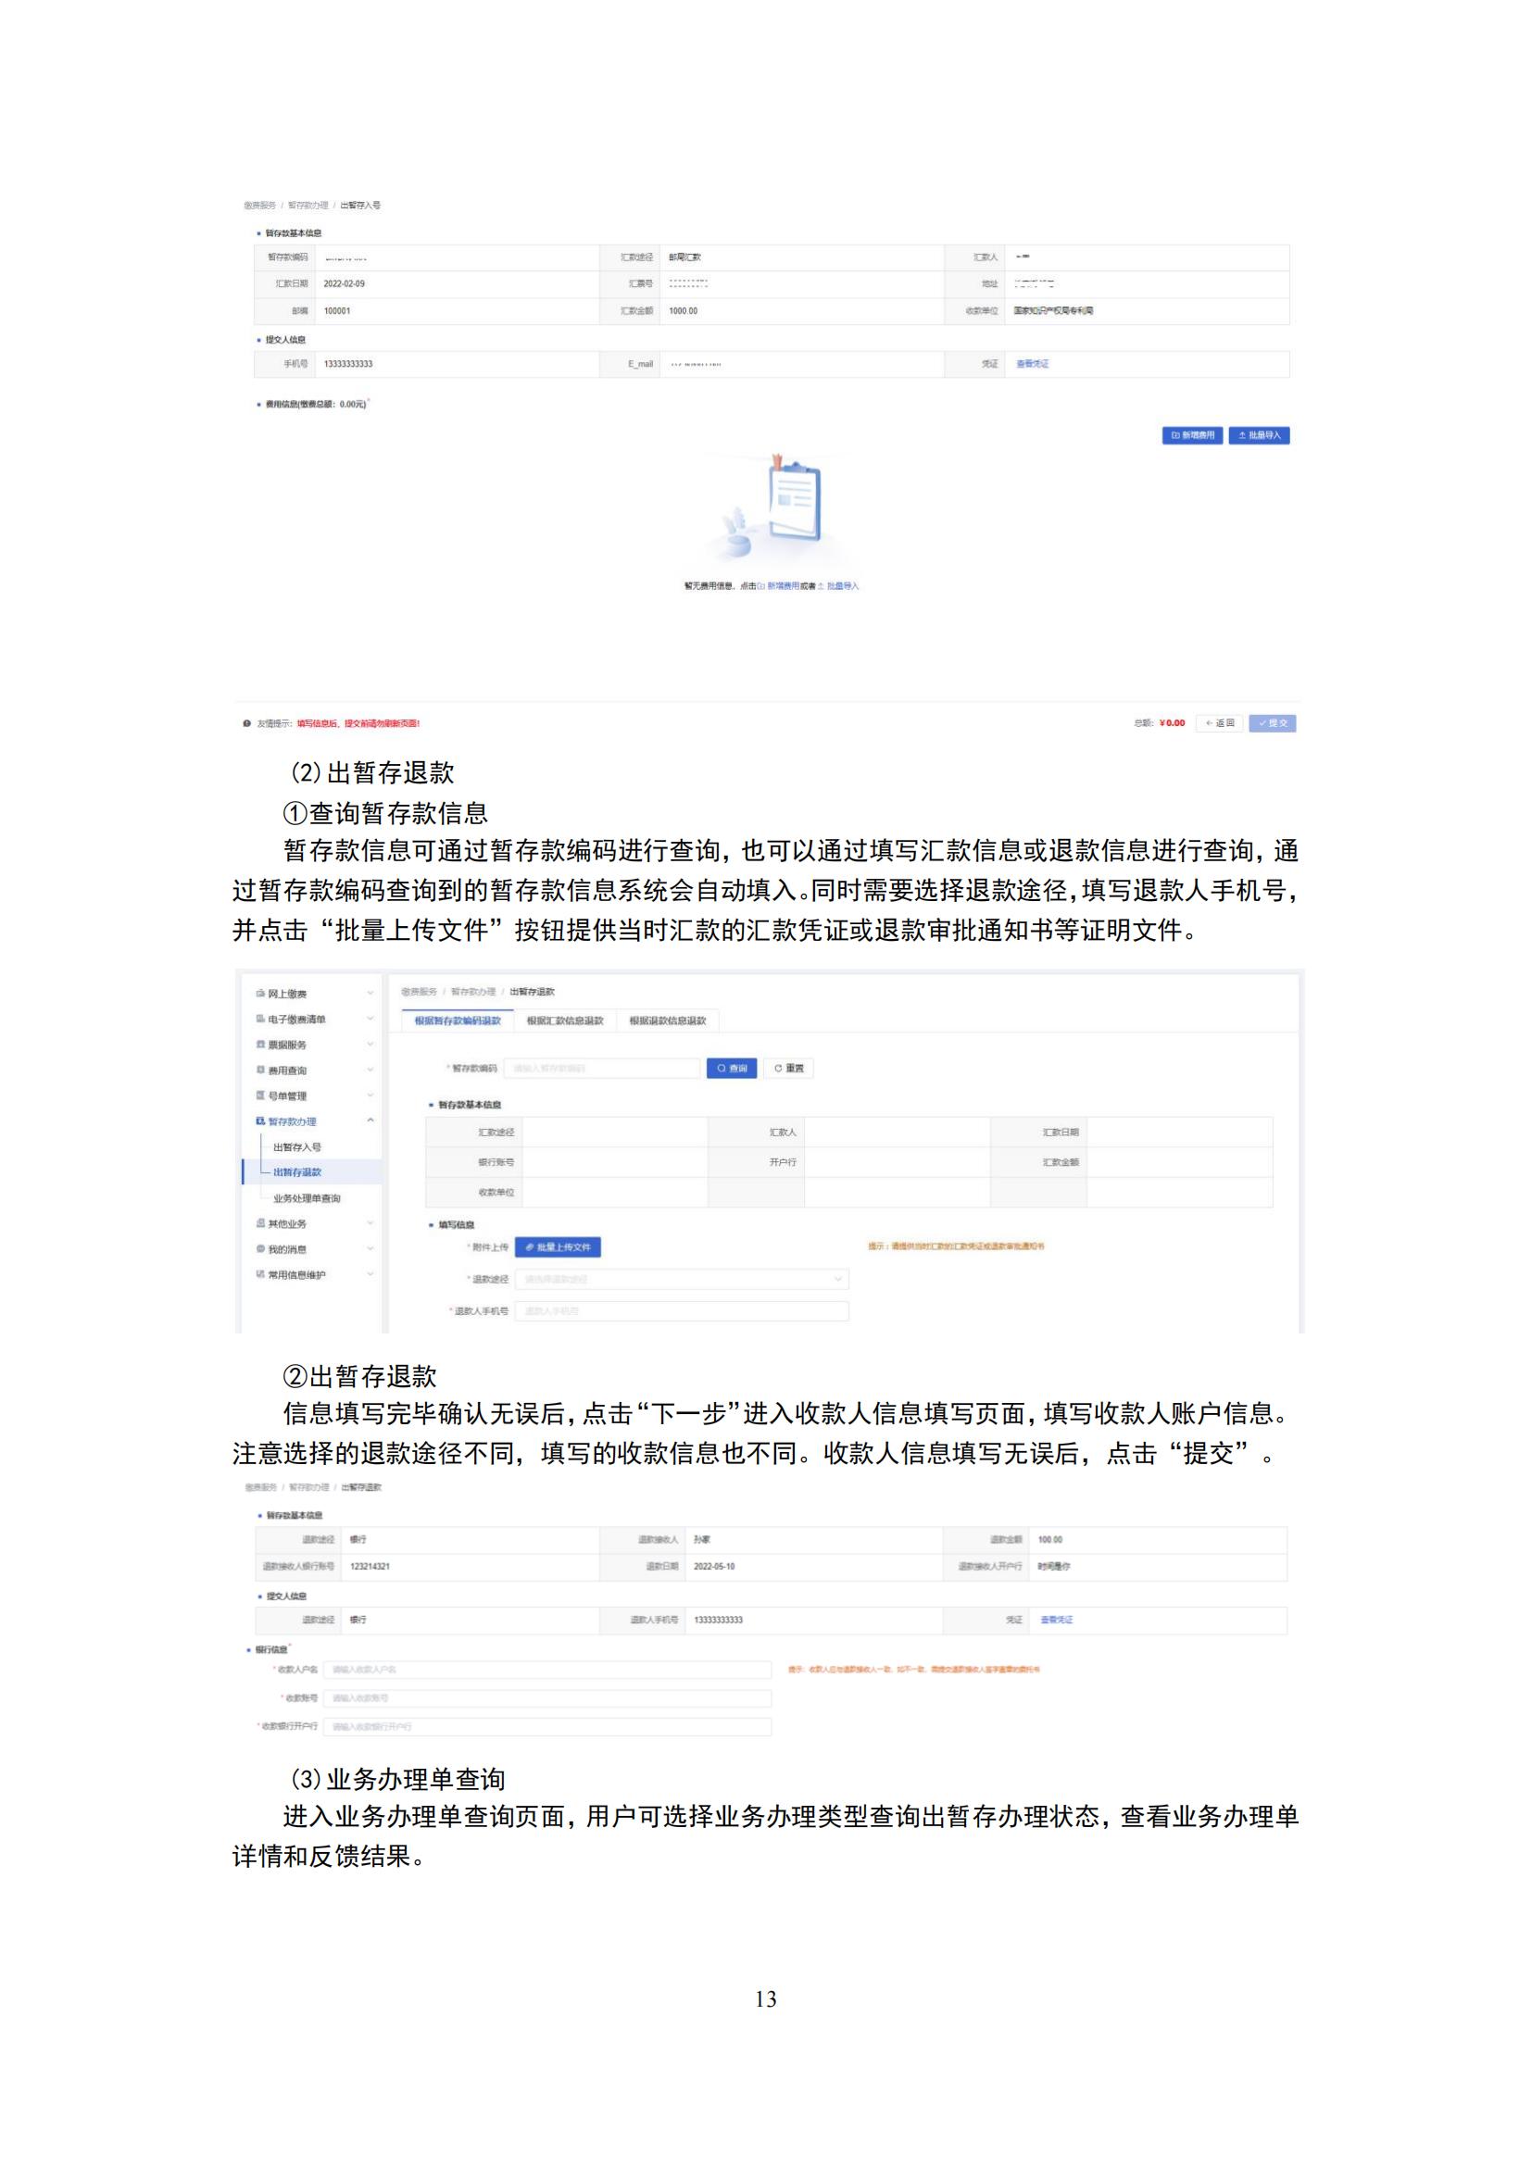Click the 号单管理 sidebar icon
The width and height of the screenshot is (1532, 2166).
[260, 1096]
